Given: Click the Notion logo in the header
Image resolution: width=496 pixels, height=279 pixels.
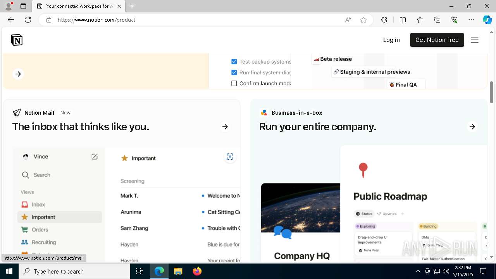Looking at the screenshot, I should (17, 40).
